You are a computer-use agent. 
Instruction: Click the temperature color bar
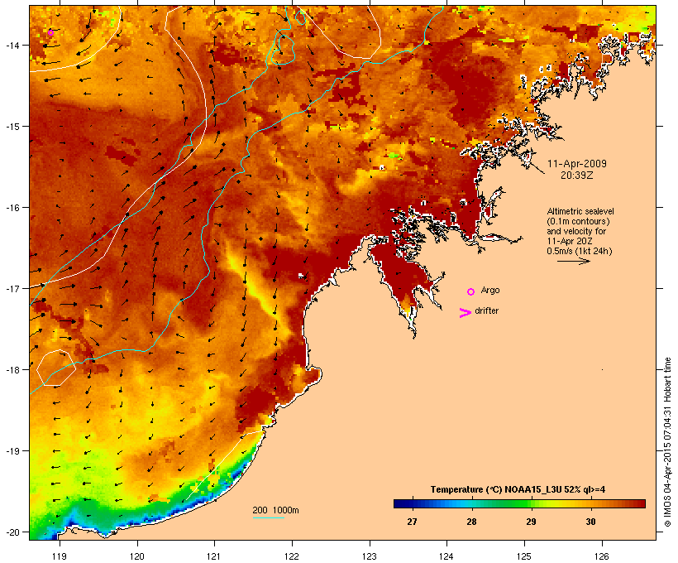coord(519,503)
